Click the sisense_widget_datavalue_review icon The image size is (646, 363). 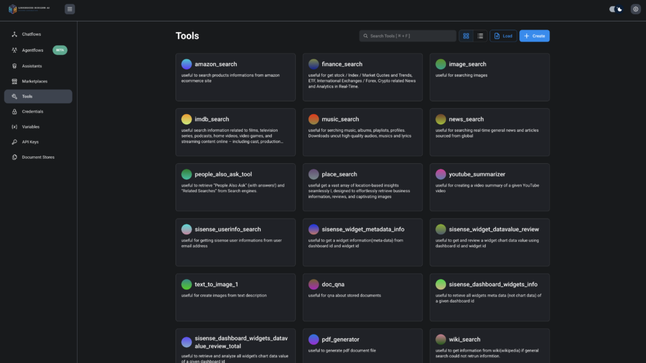click(x=441, y=229)
